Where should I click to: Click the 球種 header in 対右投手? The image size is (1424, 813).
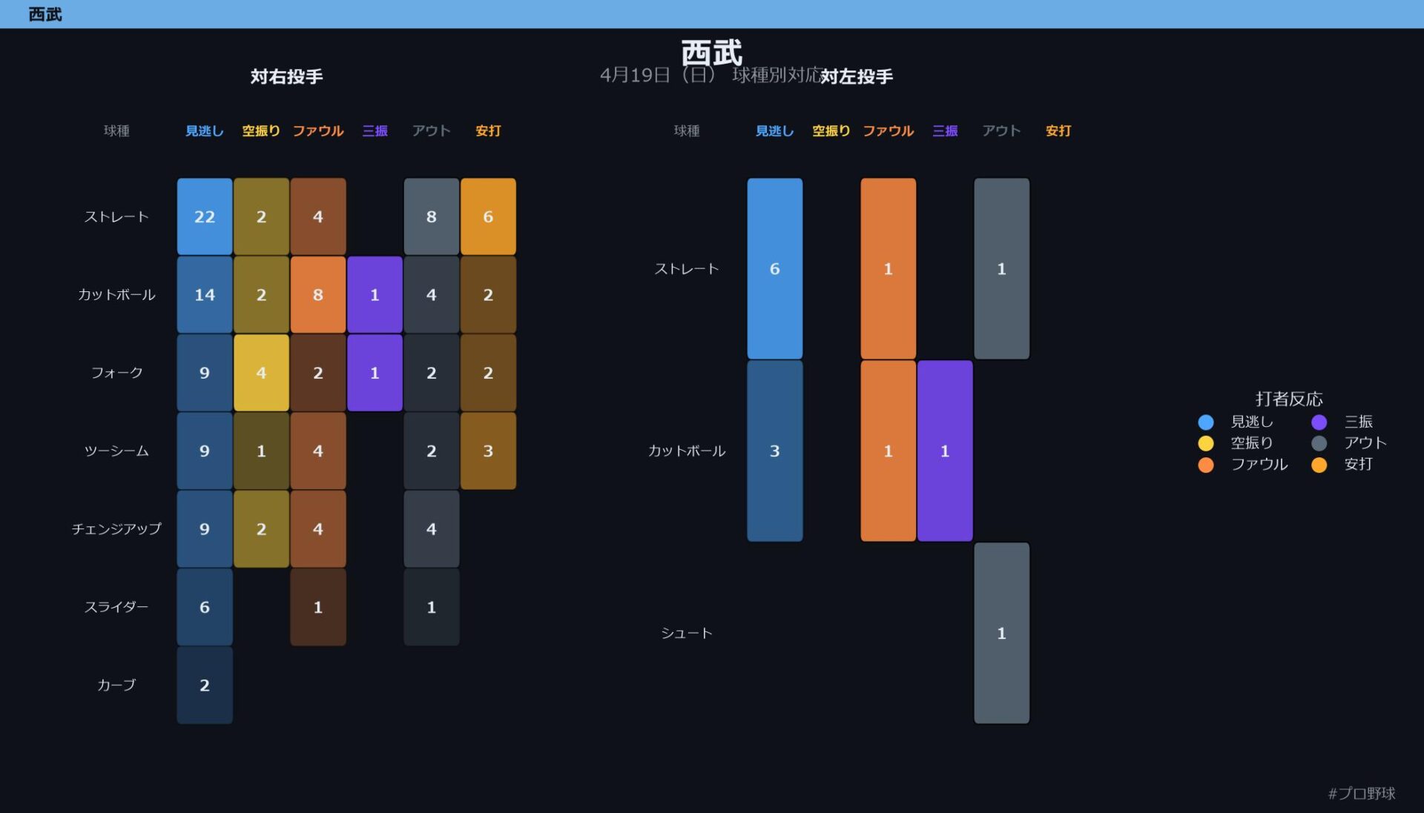pyautogui.click(x=116, y=131)
